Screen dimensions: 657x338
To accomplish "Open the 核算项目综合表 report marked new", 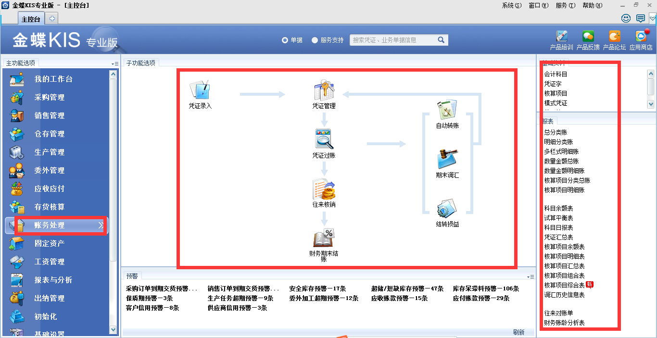I will pyautogui.click(x=564, y=285).
